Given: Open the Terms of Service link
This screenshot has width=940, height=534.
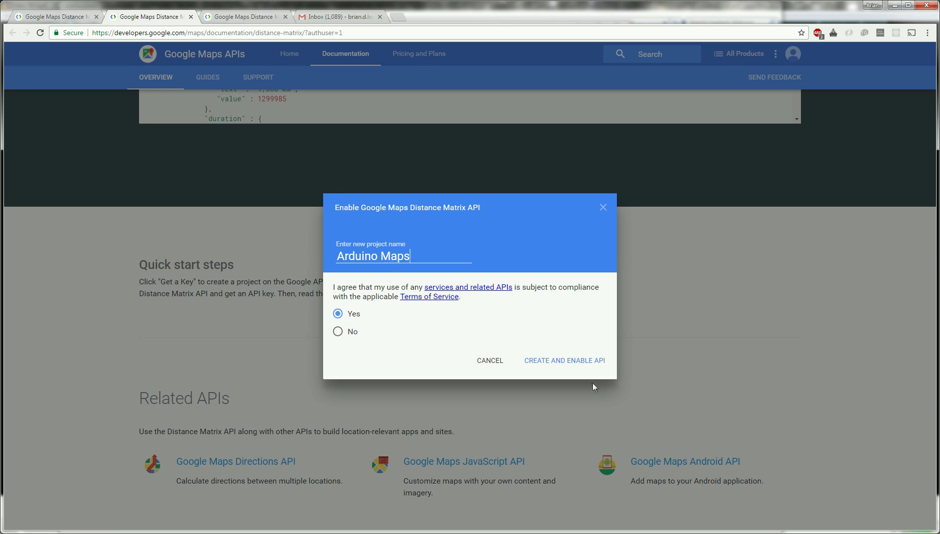Looking at the screenshot, I should (x=429, y=297).
